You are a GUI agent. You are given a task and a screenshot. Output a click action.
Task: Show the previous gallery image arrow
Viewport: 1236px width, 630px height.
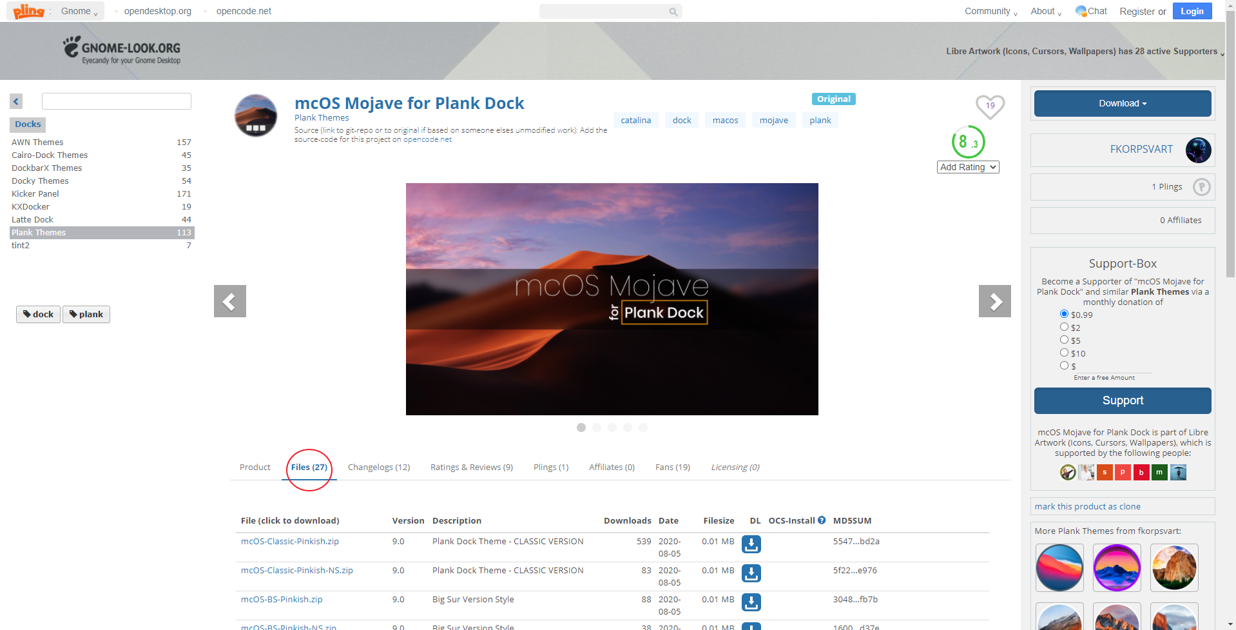(x=230, y=301)
